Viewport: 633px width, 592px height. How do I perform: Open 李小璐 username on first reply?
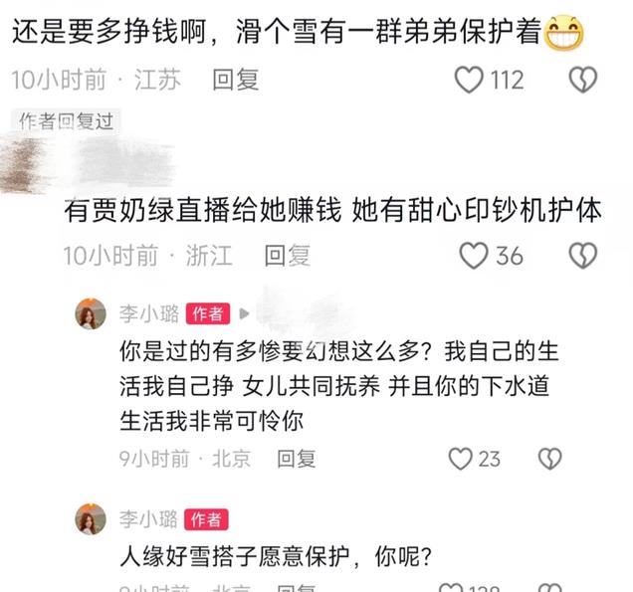pos(149,313)
